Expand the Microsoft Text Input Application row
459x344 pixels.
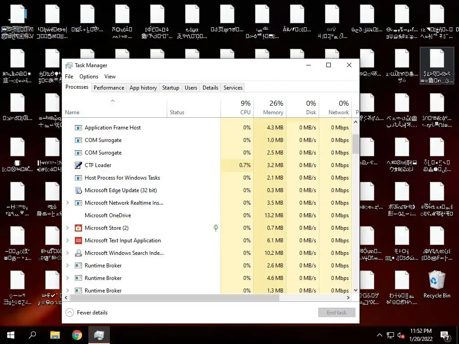click(x=68, y=241)
